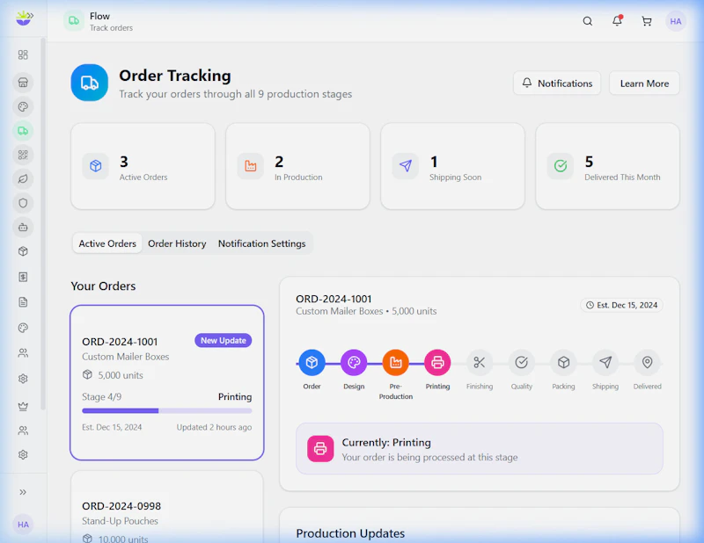Click the Est. Dec 15, 2024 badge
The height and width of the screenshot is (543, 704).
pos(622,306)
